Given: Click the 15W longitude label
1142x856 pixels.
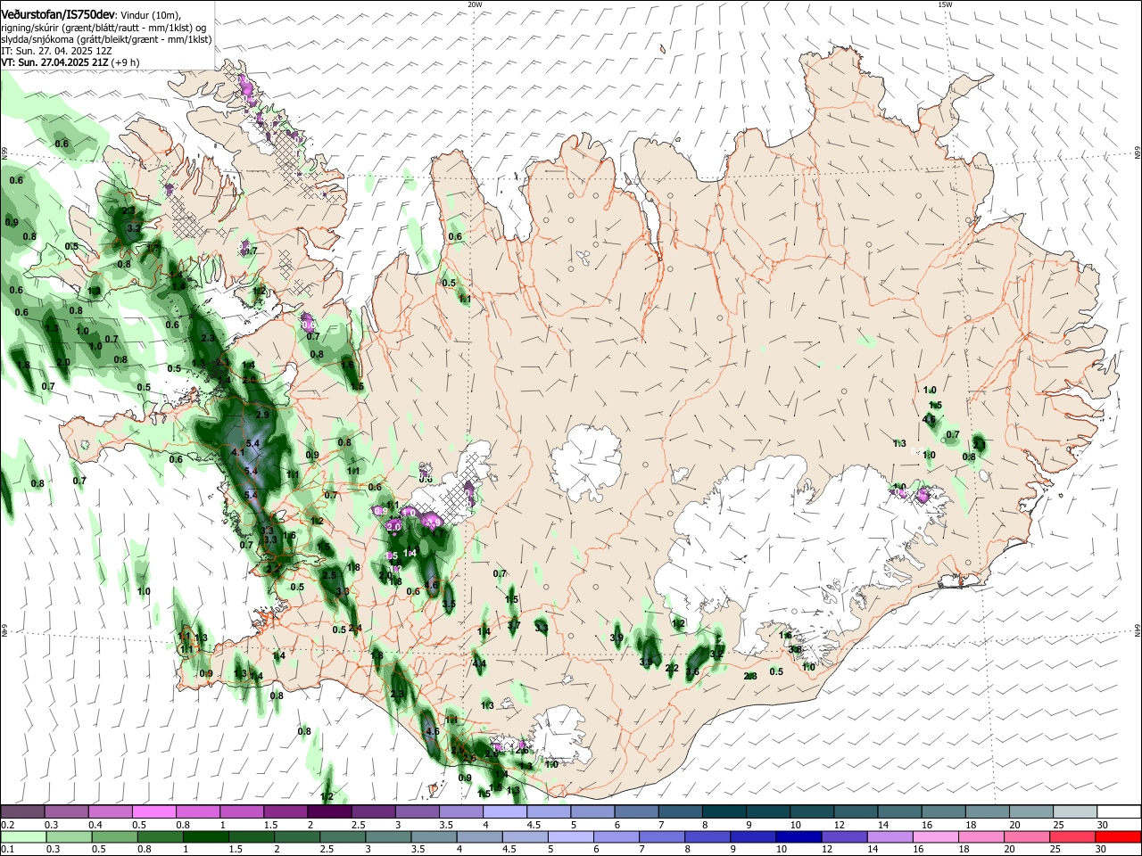Looking at the screenshot, I should 945,4.
